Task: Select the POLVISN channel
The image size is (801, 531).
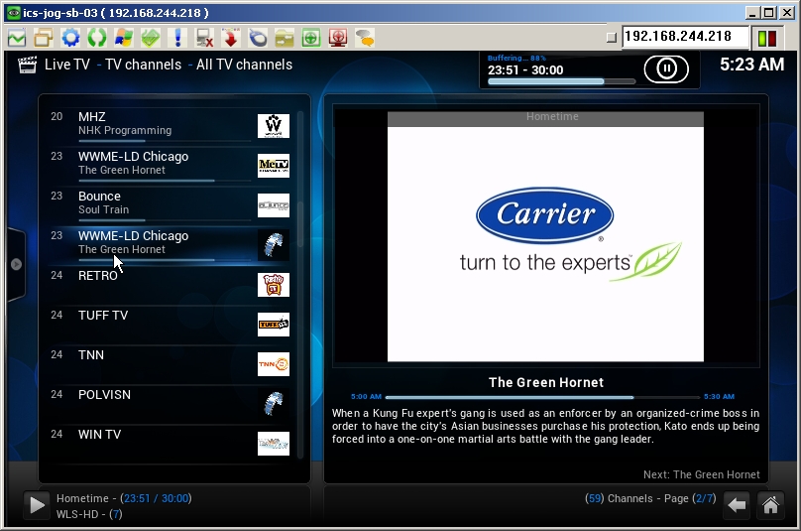Action: [171, 403]
